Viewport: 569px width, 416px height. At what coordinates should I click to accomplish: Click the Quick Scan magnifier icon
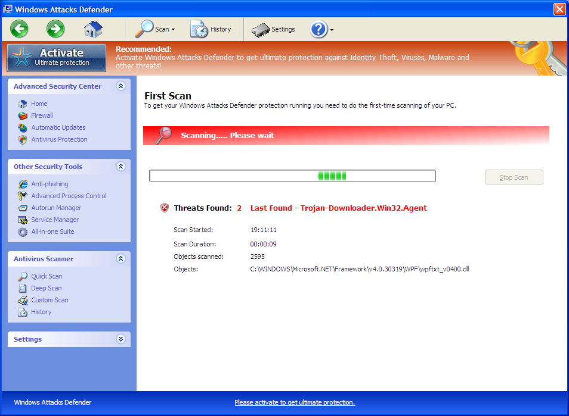(x=23, y=277)
